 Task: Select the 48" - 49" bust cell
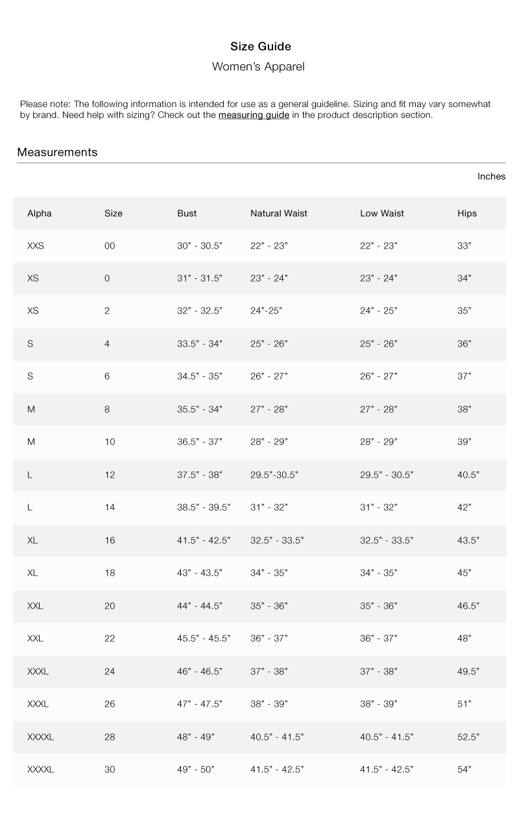click(196, 737)
